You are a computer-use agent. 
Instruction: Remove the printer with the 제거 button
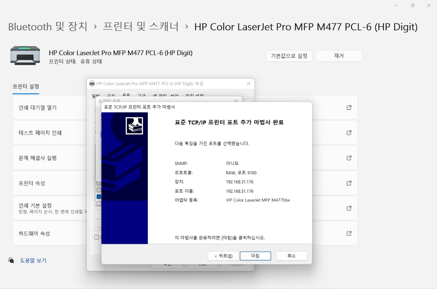click(x=339, y=56)
